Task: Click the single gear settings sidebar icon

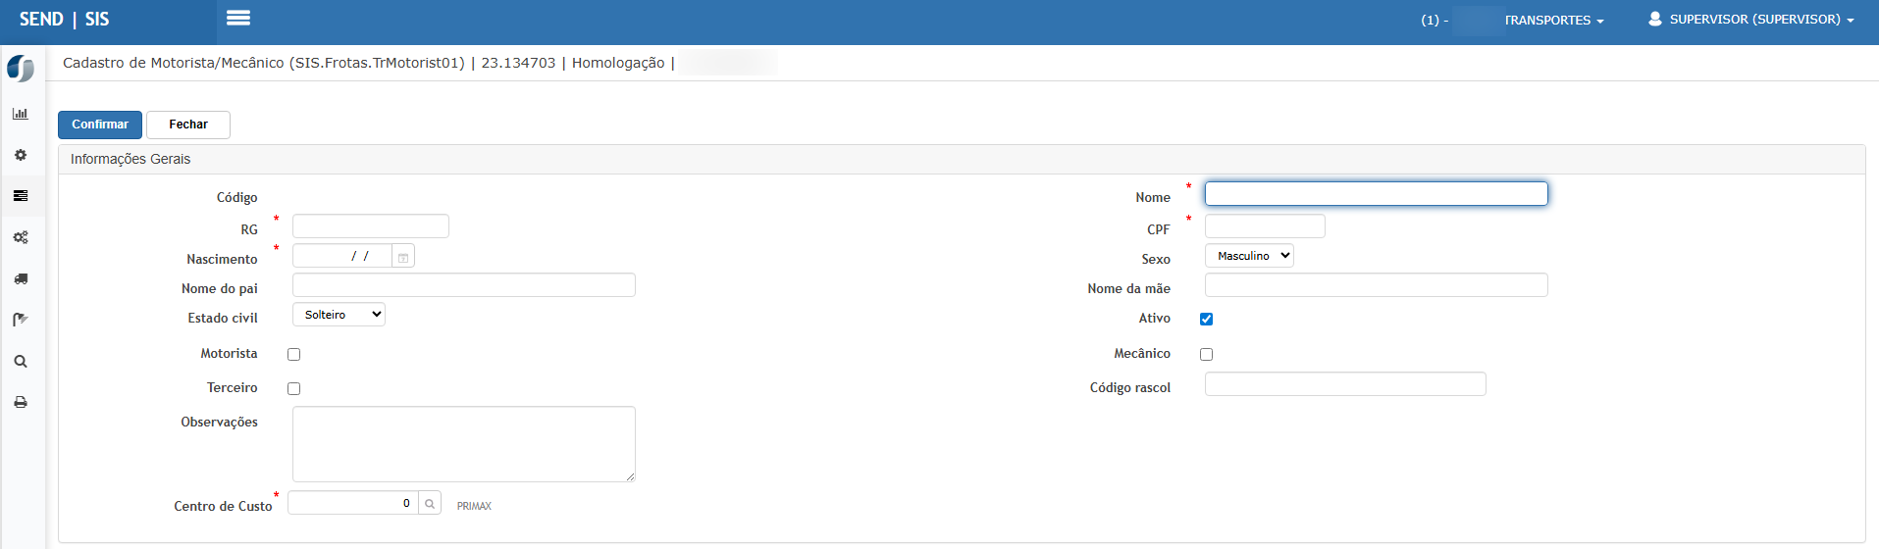Action: click(21, 155)
